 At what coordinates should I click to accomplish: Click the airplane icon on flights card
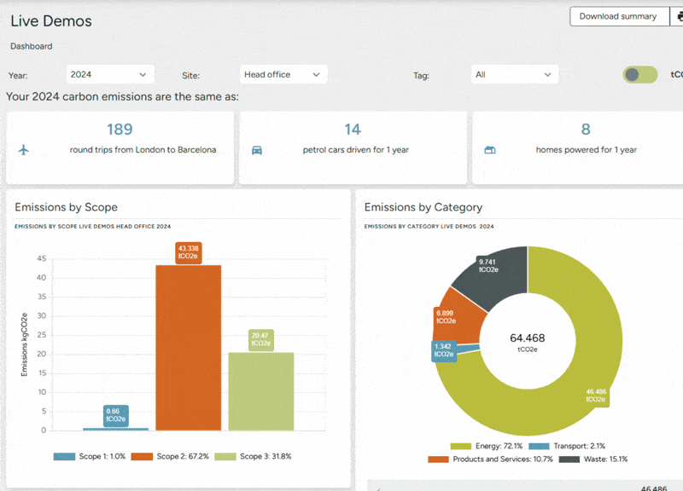(x=24, y=150)
